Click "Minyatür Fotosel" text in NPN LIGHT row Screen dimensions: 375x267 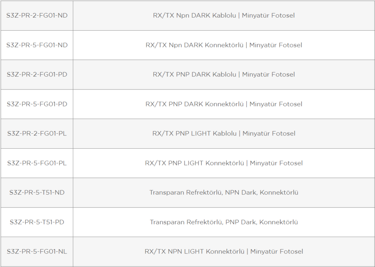(x=277, y=252)
